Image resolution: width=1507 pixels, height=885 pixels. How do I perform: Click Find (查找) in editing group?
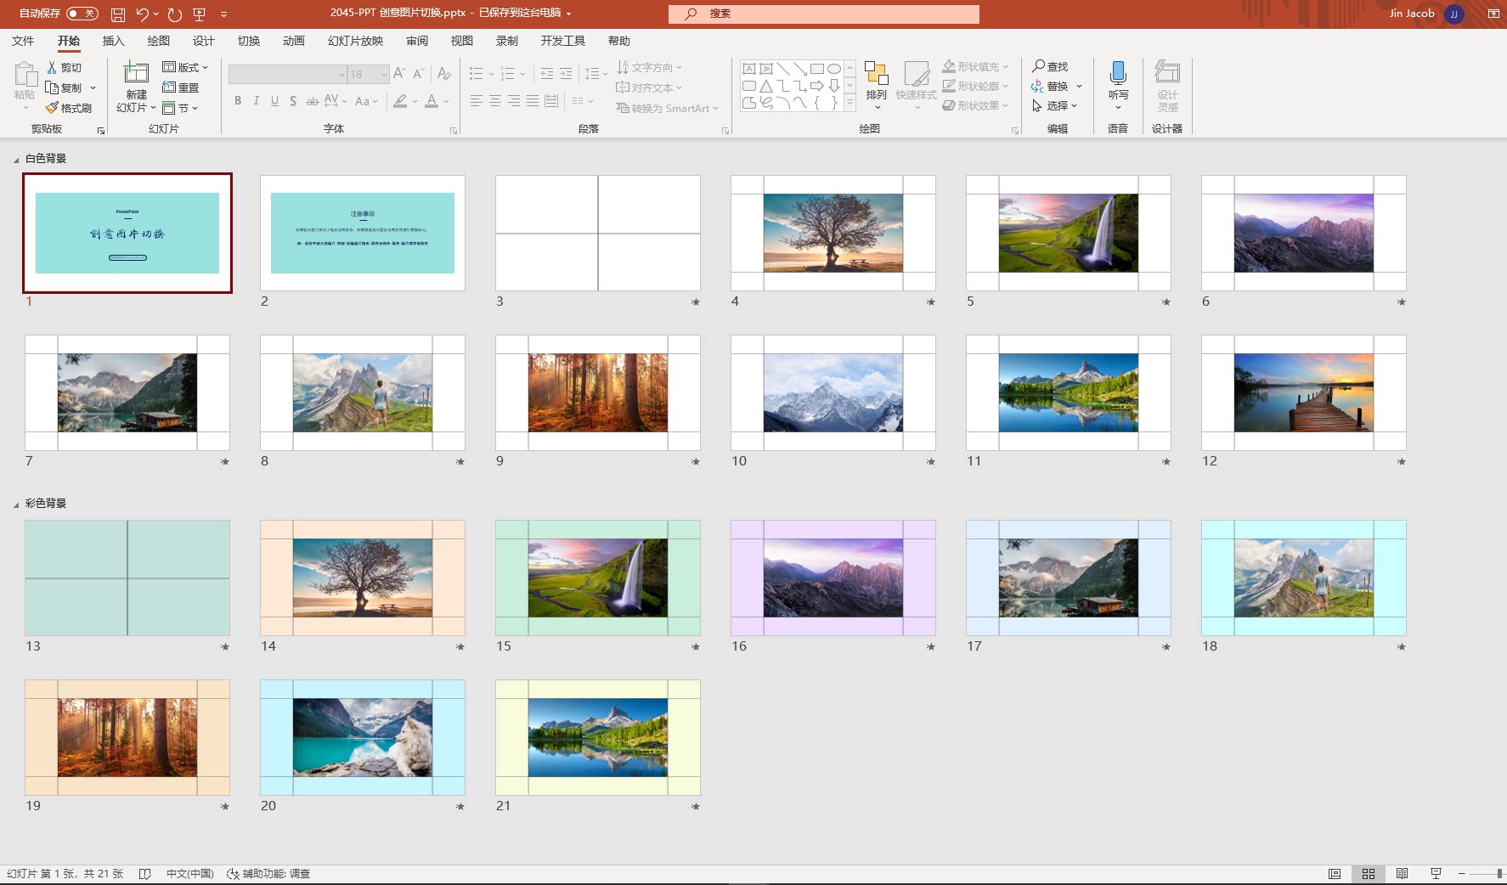1050,66
